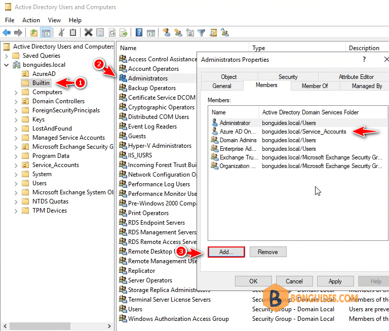The width and height of the screenshot is (389, 331).
Task: Select the Administrators group icon in the list
Action: [123, 78]
